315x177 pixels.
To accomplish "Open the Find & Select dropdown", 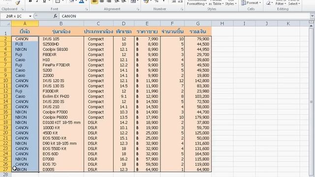I will [x=294, y=2].
